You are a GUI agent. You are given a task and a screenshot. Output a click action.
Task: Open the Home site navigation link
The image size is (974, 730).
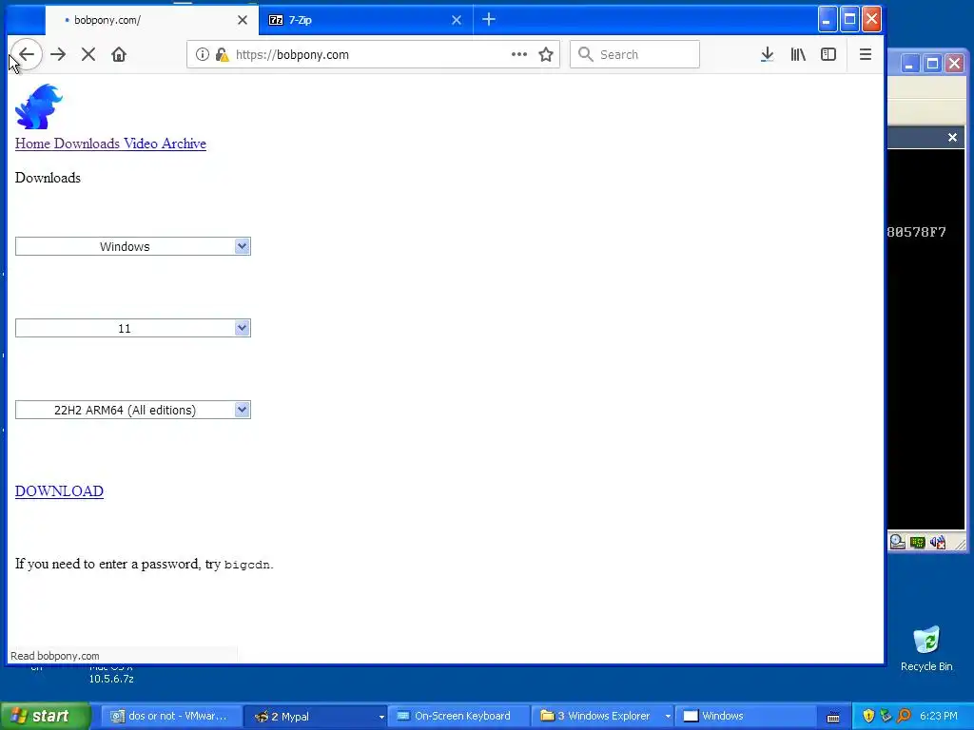pyautogui.click(x=32, y=144)
